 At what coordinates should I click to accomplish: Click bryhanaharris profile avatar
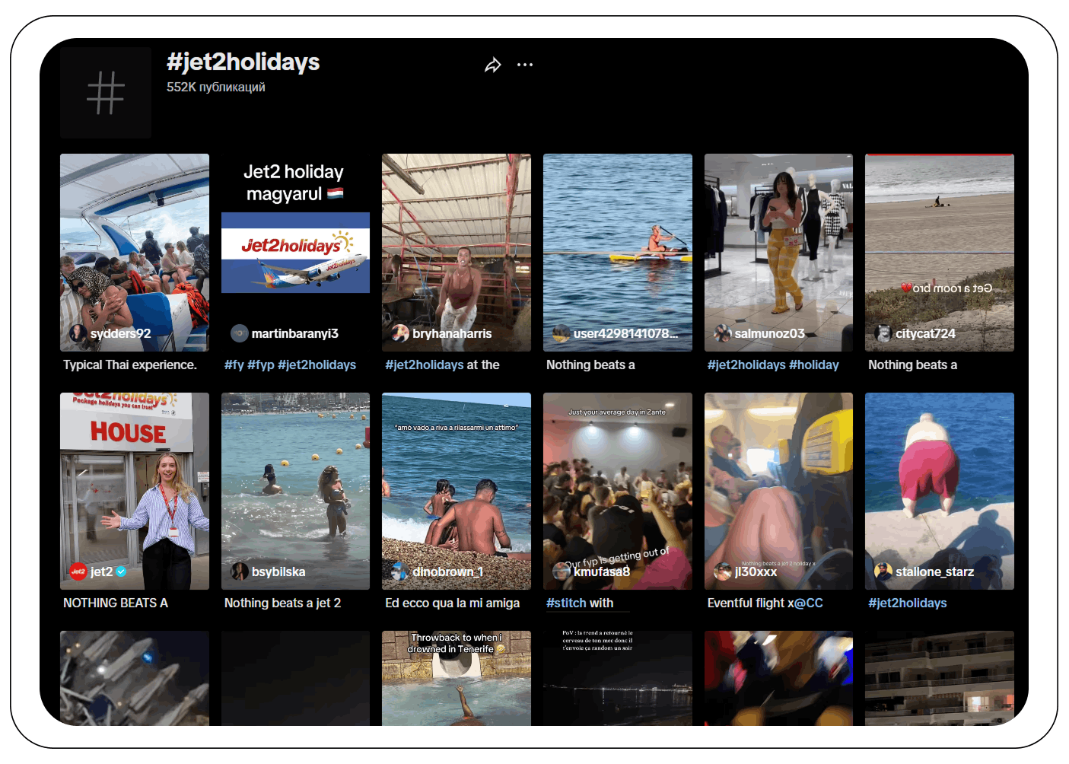pos(400,333)
